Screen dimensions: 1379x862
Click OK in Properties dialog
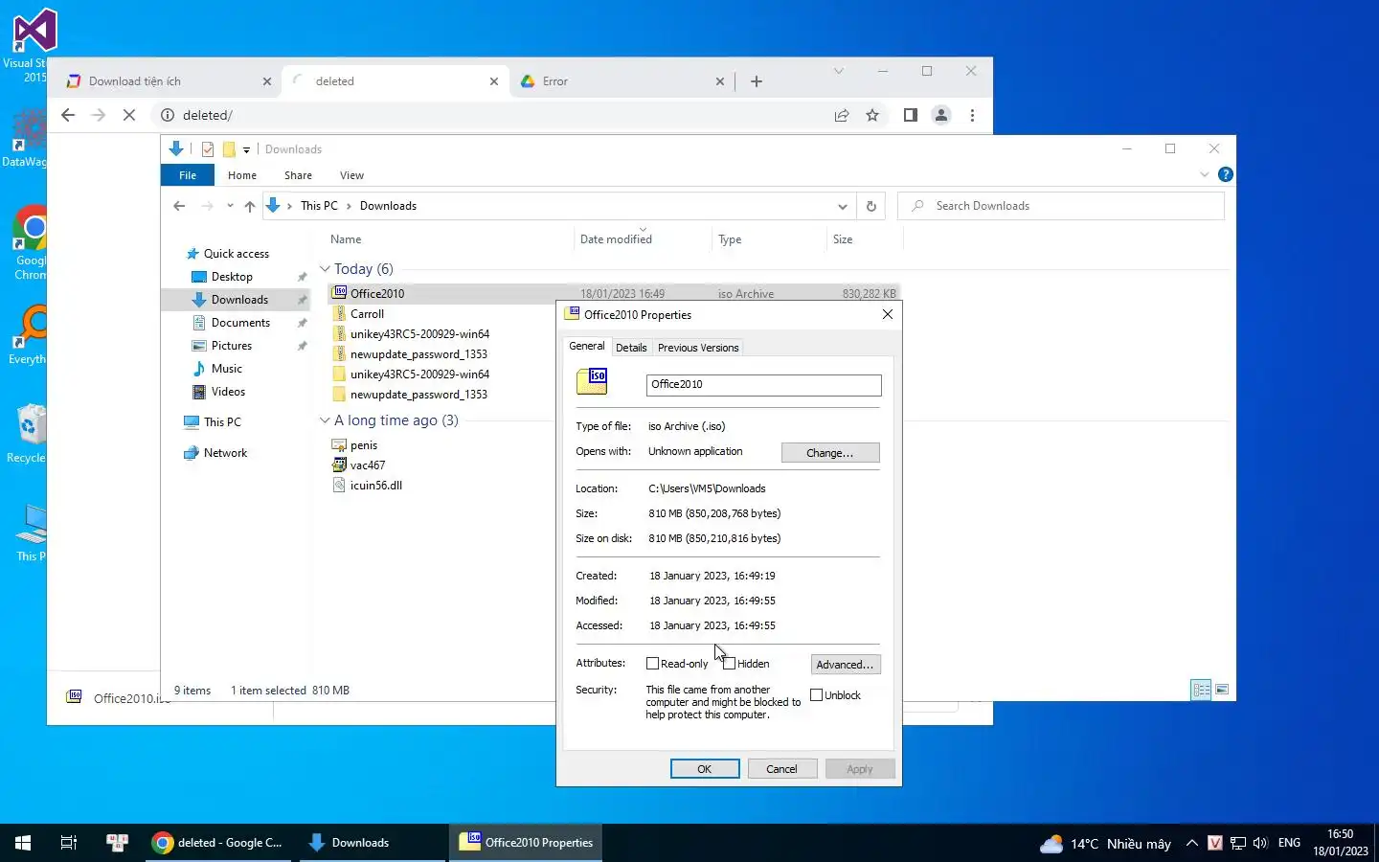[705, 769]
